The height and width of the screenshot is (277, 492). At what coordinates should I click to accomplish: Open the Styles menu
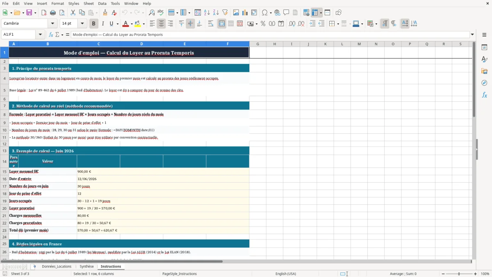tap(74, 3)
